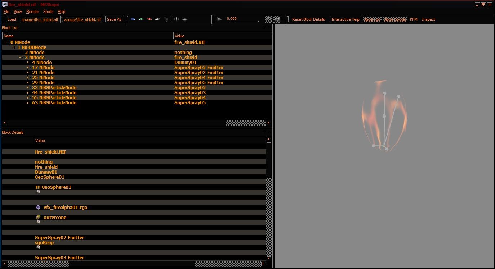This screenshot has width=495, height=269.
Task: Open Interactive Help
Action: pyautogui.click(x=345, y=19)
